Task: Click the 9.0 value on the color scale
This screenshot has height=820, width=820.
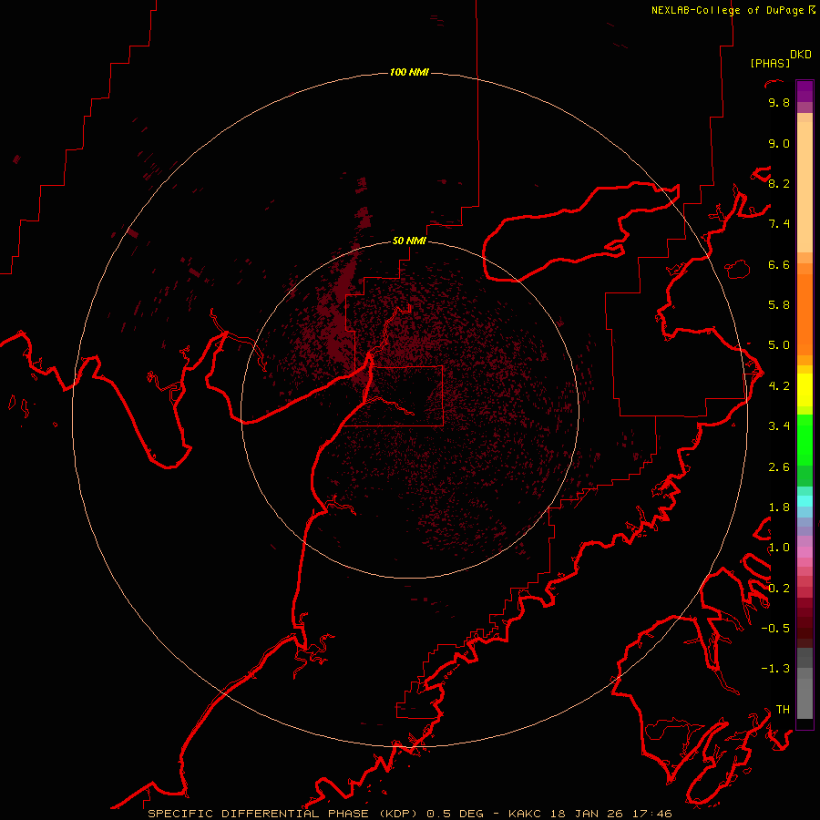Action: click(779, 143)
